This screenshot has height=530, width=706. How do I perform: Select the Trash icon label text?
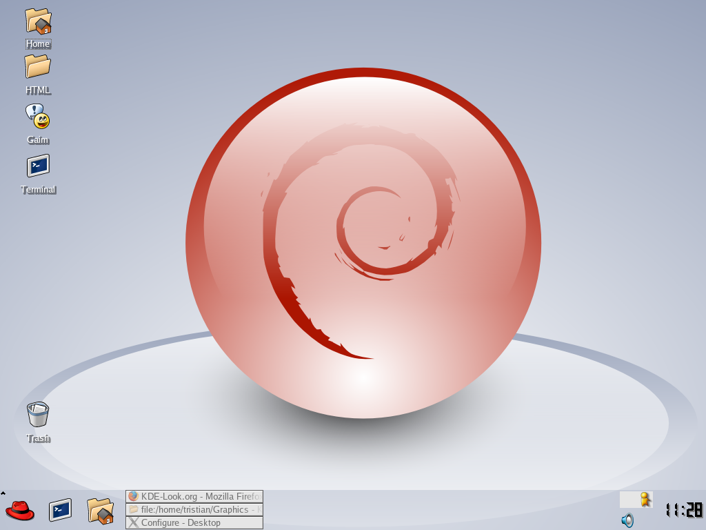tap(39, 438)
